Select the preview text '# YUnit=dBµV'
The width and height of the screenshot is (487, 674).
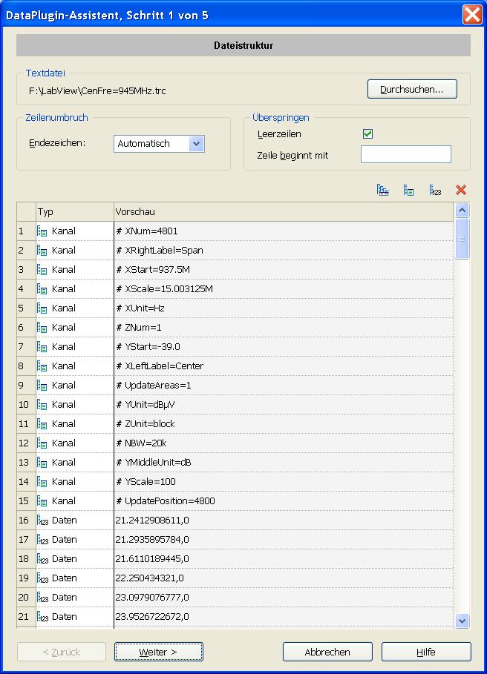[146, 405]
